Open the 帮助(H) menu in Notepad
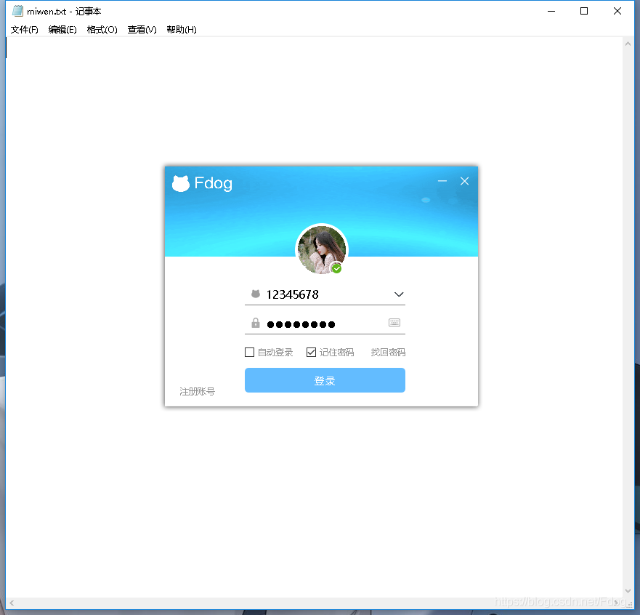 [x=181, y=29]
